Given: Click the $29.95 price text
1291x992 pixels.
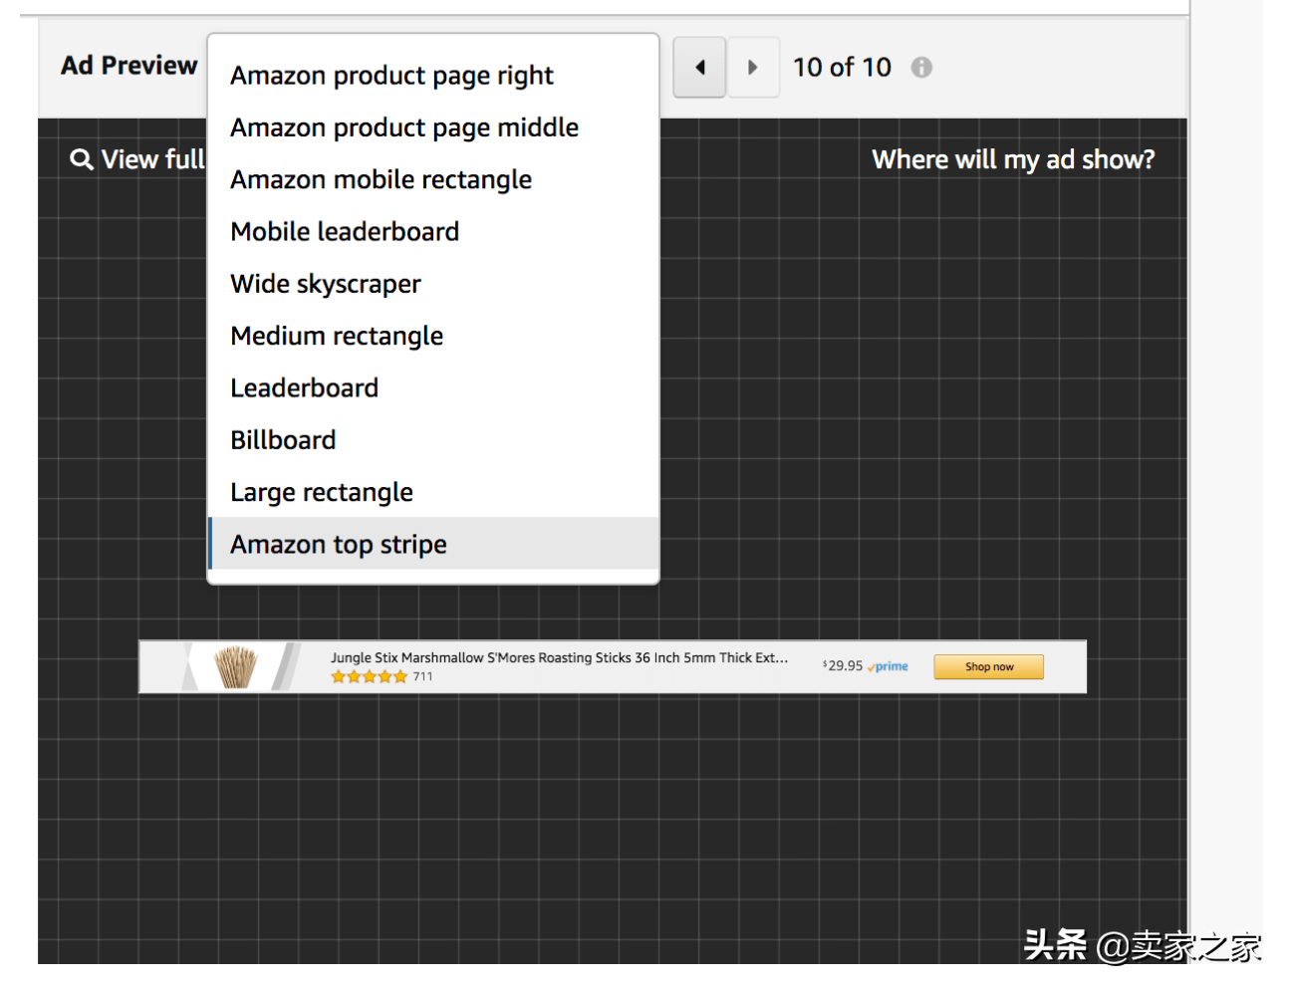Looking at the screenshot, I should point(843,666).
